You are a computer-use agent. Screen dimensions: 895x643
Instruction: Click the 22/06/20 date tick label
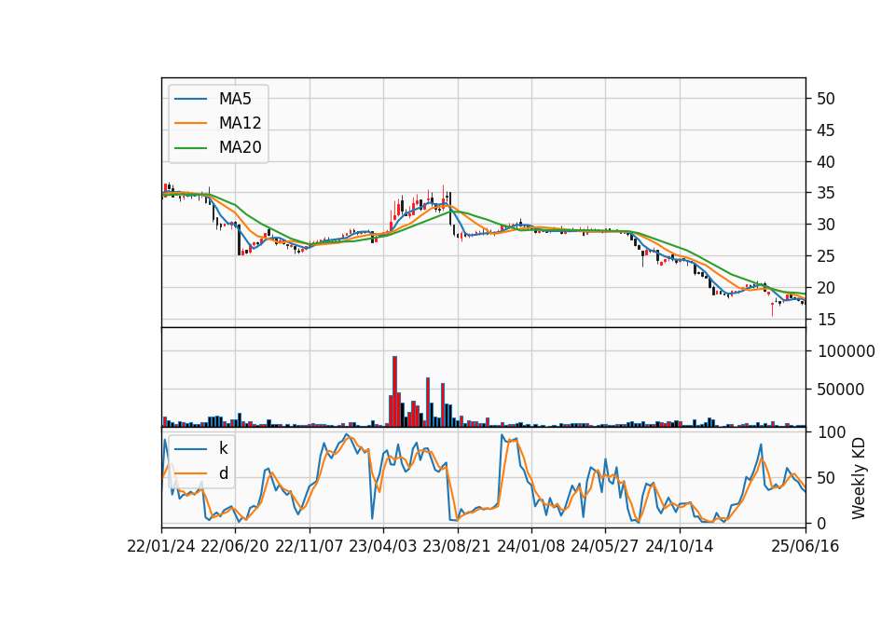click(235, 546)
